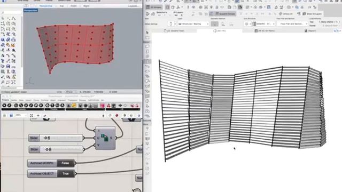
Task: Select the vertical column geometry method
Action: (x=215, y=24)
